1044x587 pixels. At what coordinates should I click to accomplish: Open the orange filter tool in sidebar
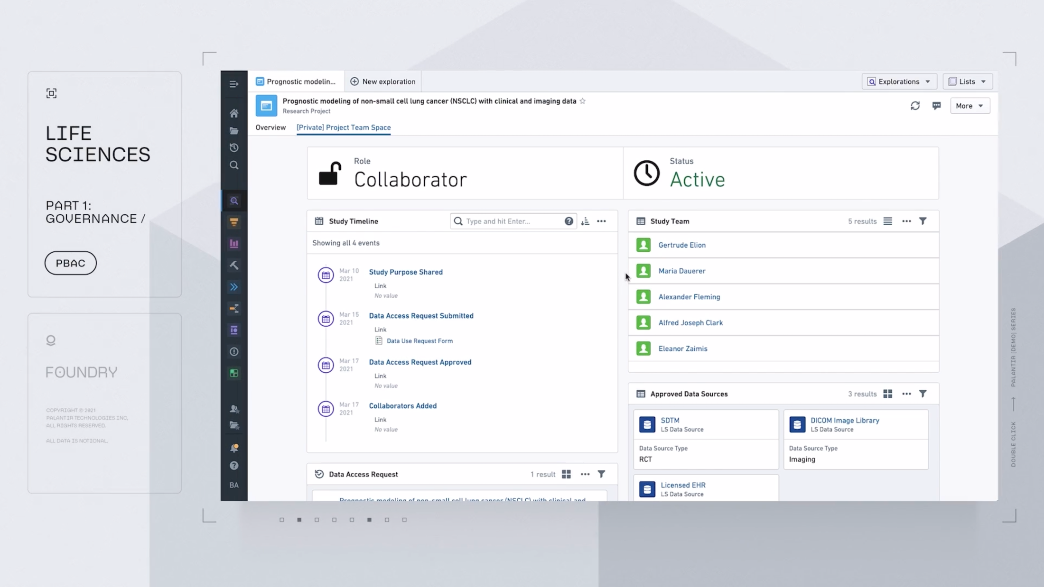[234, 221]
